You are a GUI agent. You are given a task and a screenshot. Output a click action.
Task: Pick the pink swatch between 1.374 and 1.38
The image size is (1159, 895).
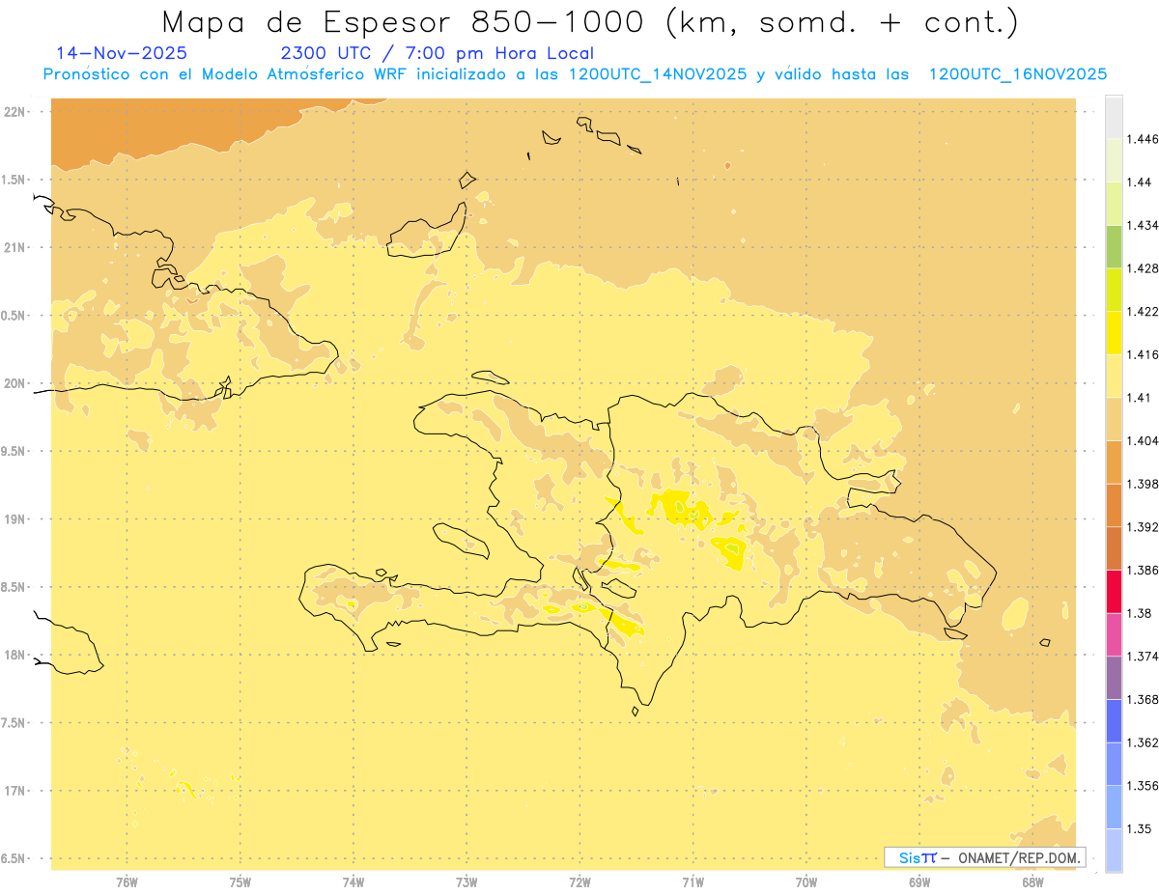click(x=1114, y=634)
